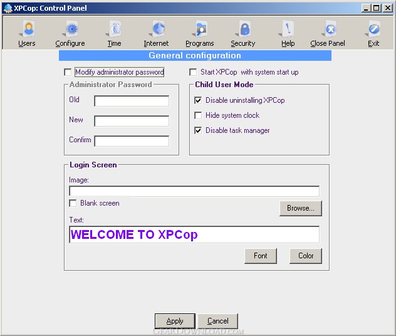396x336 pixels.
Task: Click the Confirm password field
Action: [x=132, y=141]
